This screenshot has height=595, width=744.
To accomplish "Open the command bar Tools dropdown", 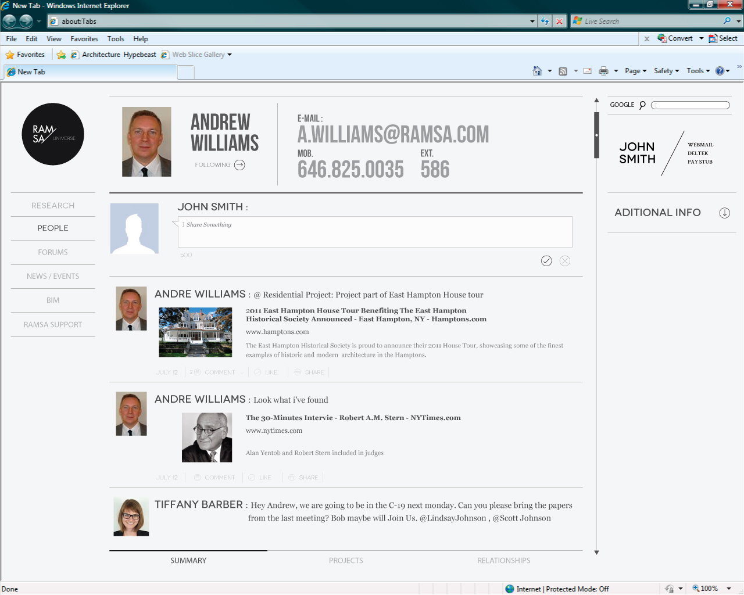I will tap(698, 71).
